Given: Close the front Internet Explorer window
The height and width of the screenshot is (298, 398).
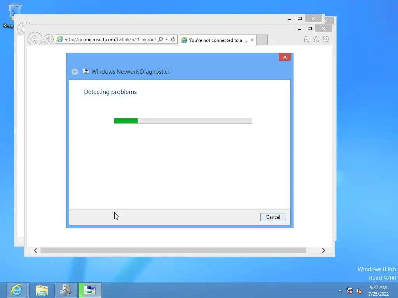Looking at the screenshot, I should (x=323, y=28).
